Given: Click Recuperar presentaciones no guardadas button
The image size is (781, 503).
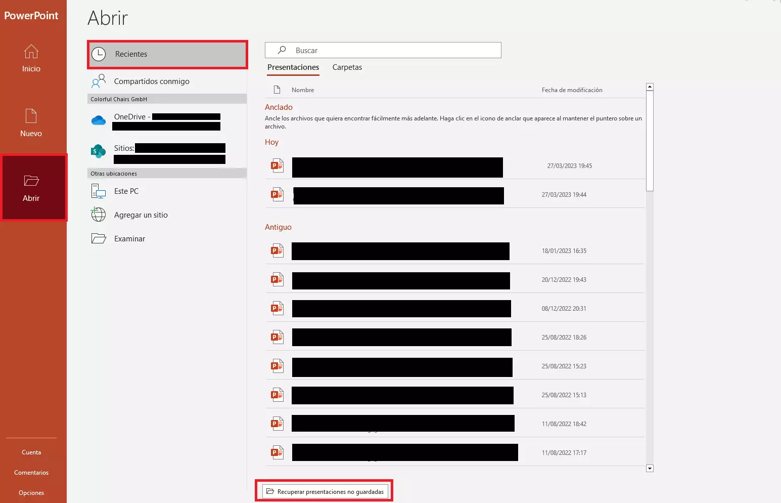Looking at the screenshot, I should click(x=325, y=492).
